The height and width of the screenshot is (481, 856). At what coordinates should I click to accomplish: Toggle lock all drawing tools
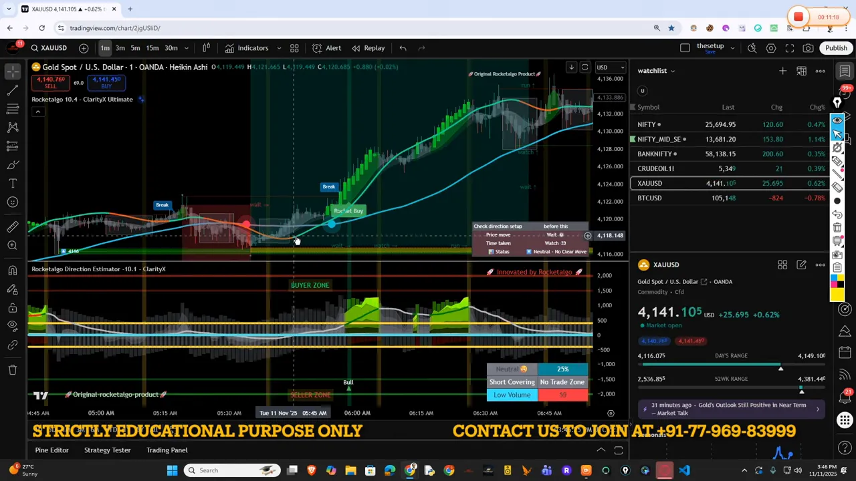pos(13,308)
